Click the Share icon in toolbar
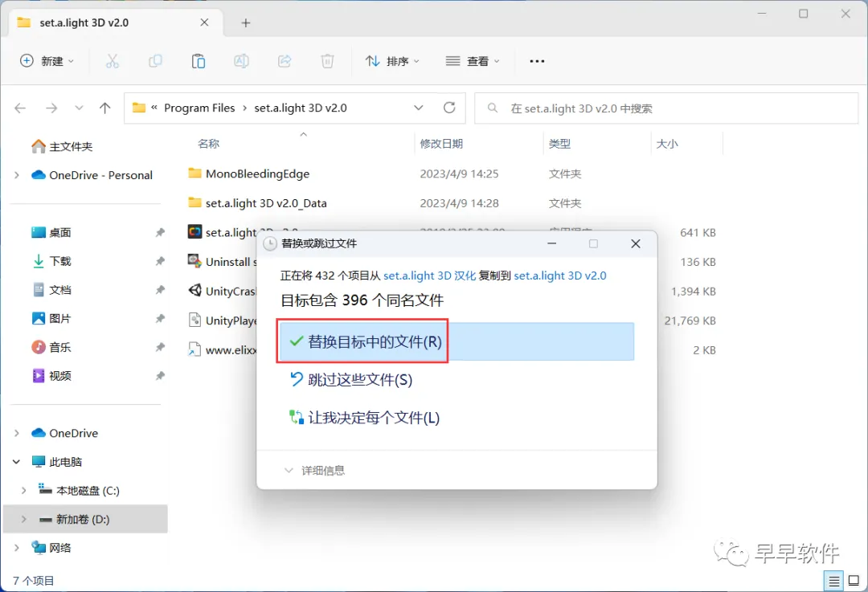The width and height of the screenshot is (868, 592). pyautogui.click(x=285, y=61)
